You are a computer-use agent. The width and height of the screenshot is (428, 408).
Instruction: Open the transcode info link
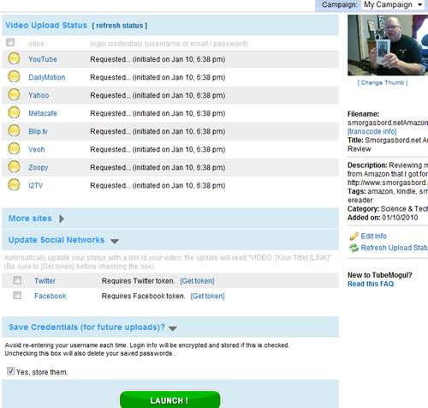pos(372,131)
